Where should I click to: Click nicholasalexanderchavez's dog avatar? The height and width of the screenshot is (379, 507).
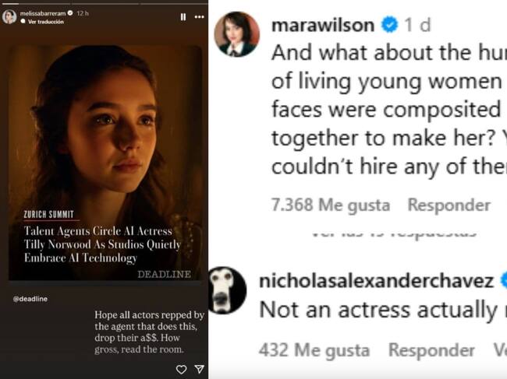click(x=229, y=290)
